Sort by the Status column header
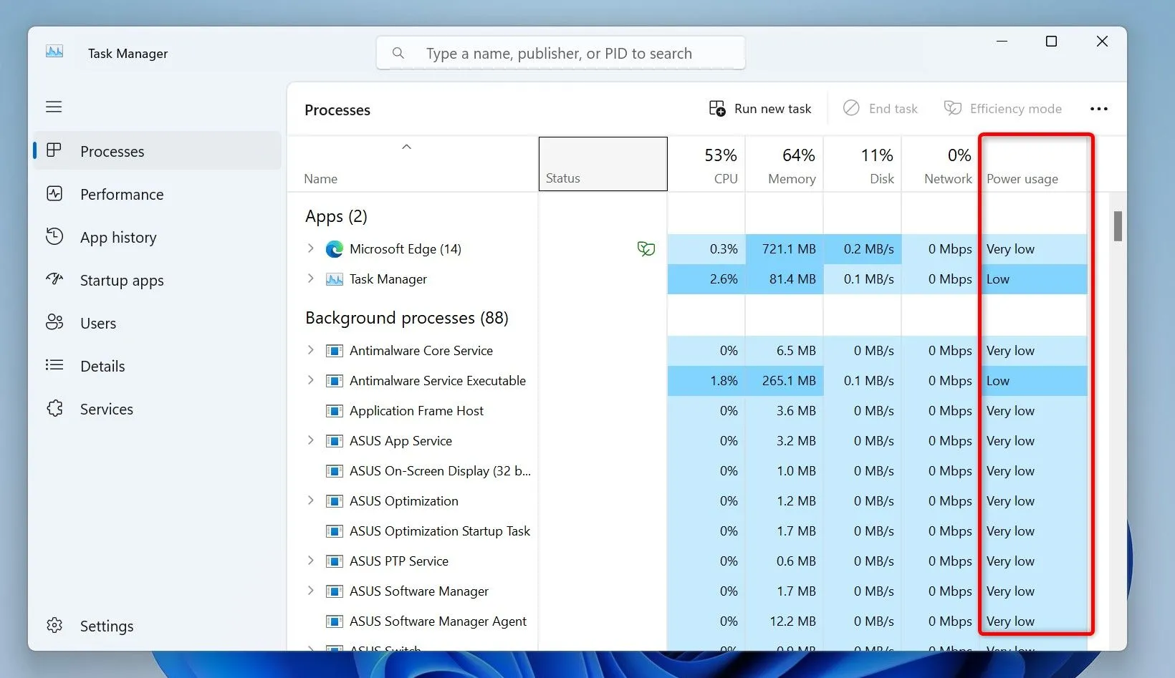Screen dimensions: 1175x678 pyautogui.click(x=603, y=164)
